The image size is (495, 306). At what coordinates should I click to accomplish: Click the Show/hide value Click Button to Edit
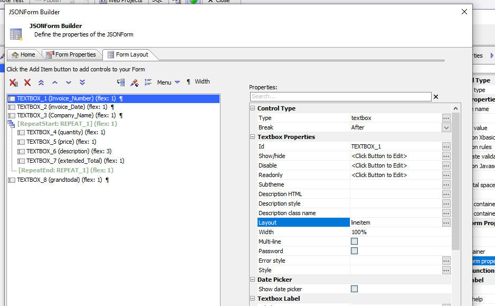pos(379,156)
